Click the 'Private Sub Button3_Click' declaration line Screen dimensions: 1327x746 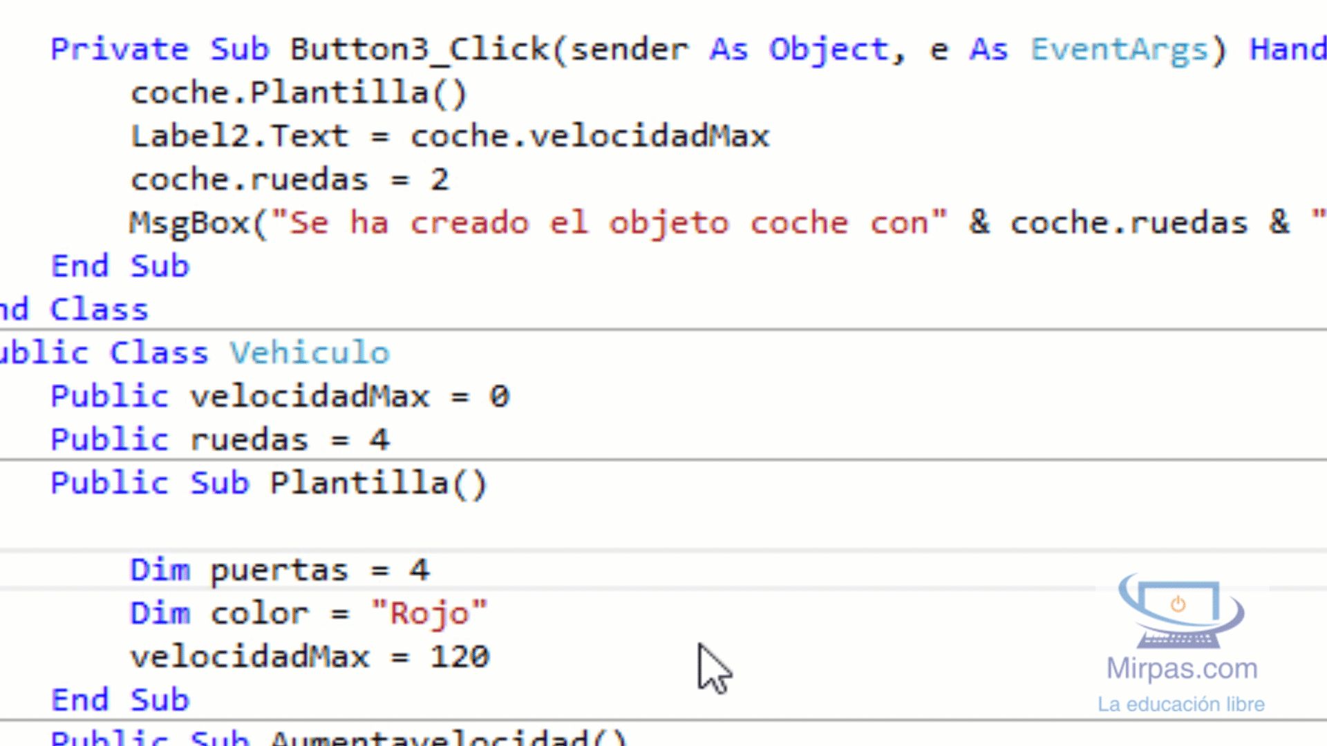click(688, 50)
